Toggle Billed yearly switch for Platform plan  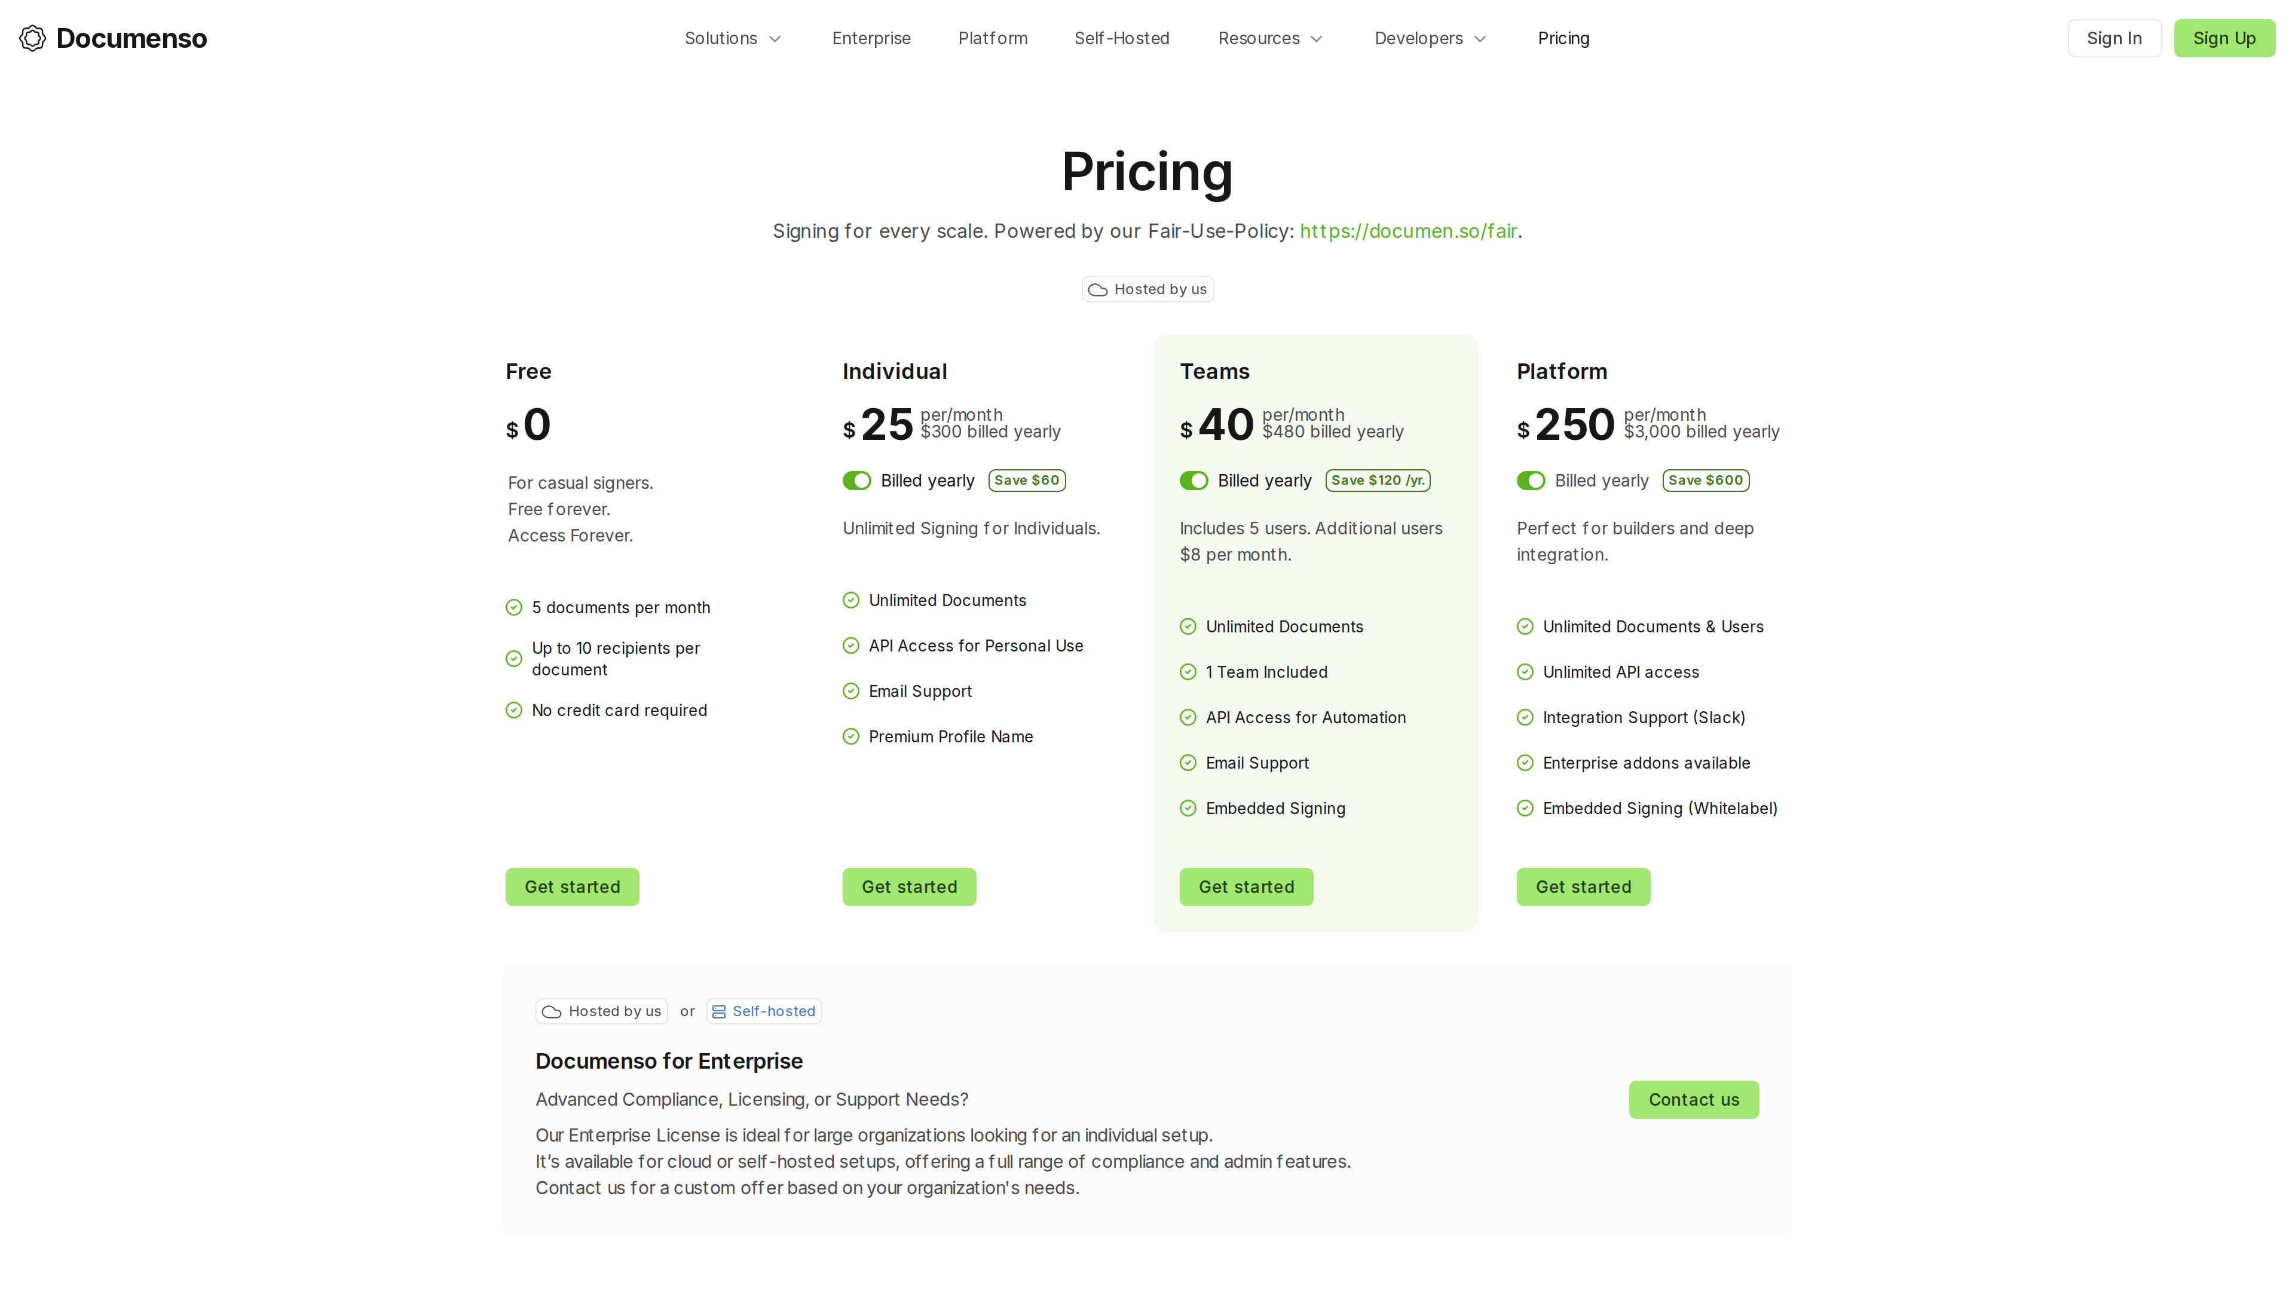pyautogui.click(x=1531, y=481)
